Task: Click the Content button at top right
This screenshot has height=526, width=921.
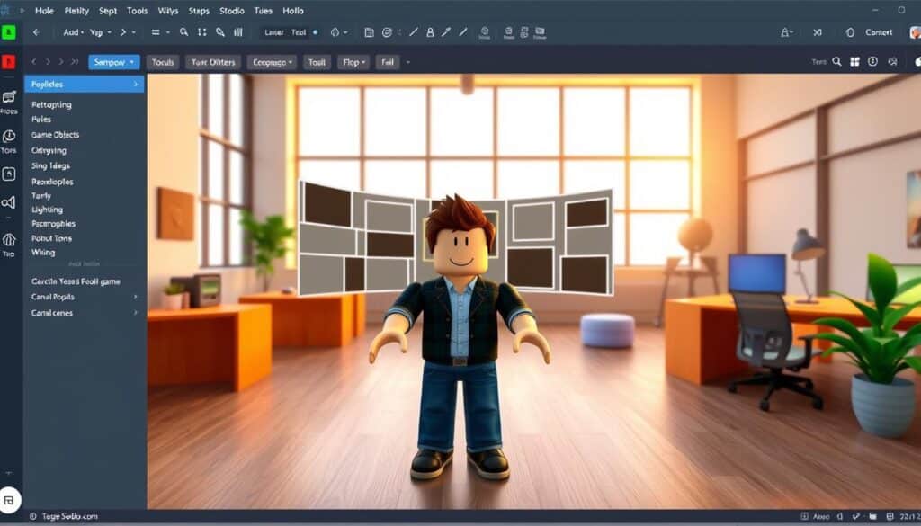Action: tap(879, 31)
